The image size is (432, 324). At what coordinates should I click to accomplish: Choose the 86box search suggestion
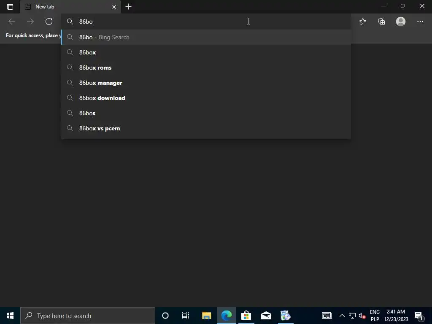tap(206, 52)
